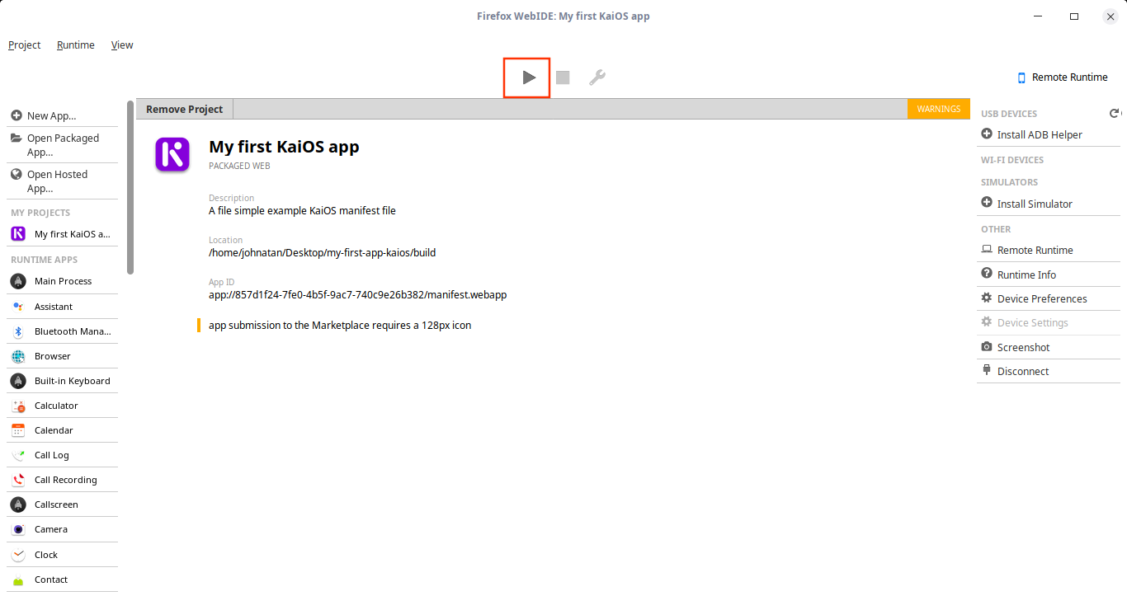The image size is (1127, 596).
Task: Click the question mark icon for Runtime Info
Action: [x=986, y=274]
